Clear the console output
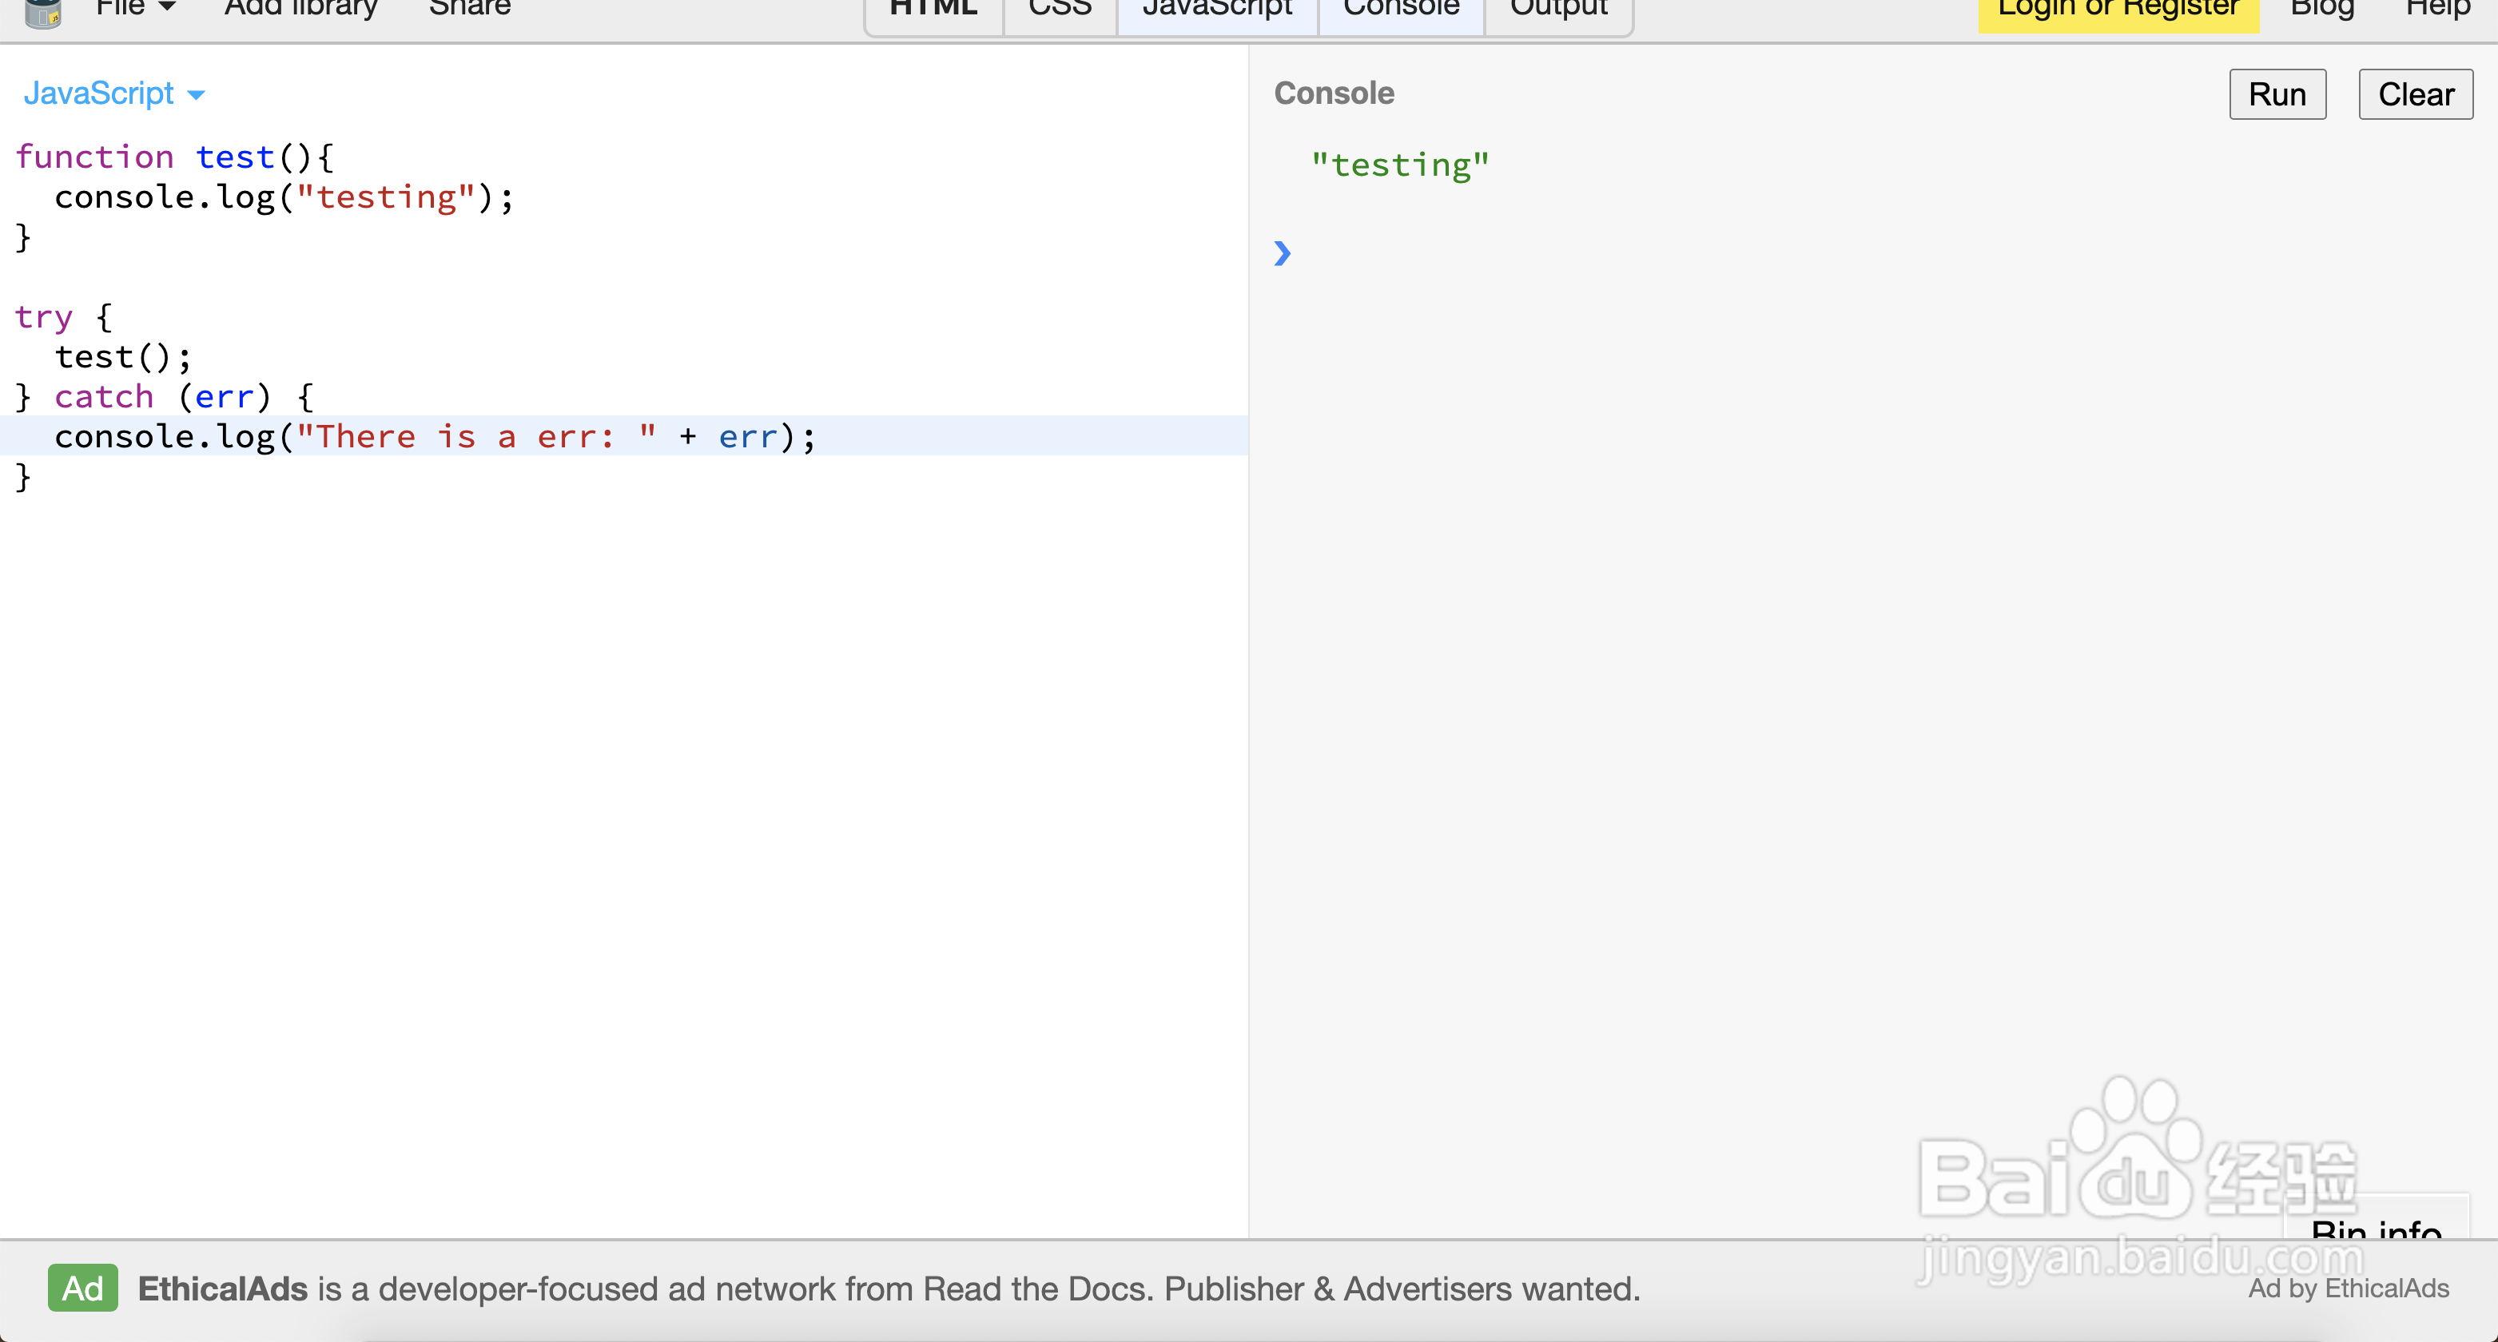Screen dimensions: 2498x1342 [2415, 95]
